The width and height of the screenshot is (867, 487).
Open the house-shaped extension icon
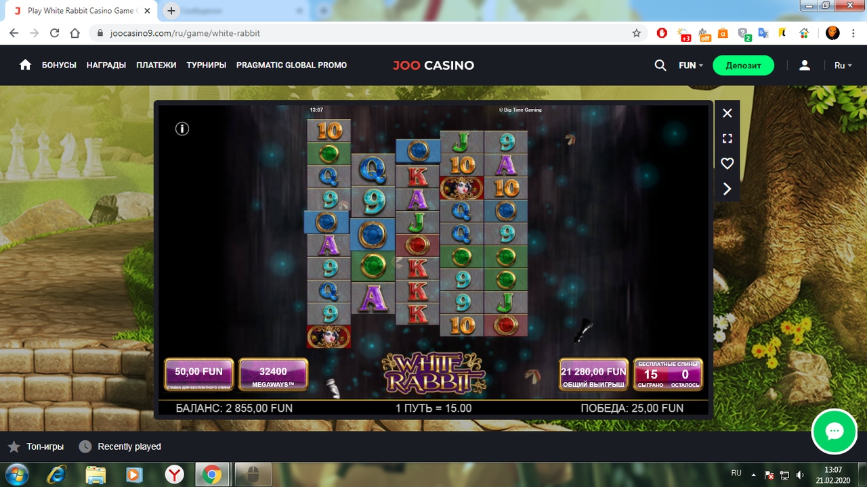click(804, 32)
